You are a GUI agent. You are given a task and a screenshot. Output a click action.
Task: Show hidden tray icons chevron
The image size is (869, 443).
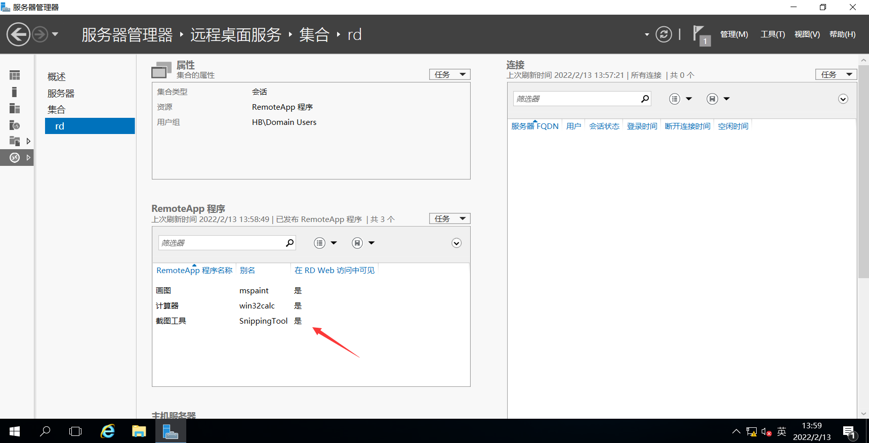(x=736, y=431)
